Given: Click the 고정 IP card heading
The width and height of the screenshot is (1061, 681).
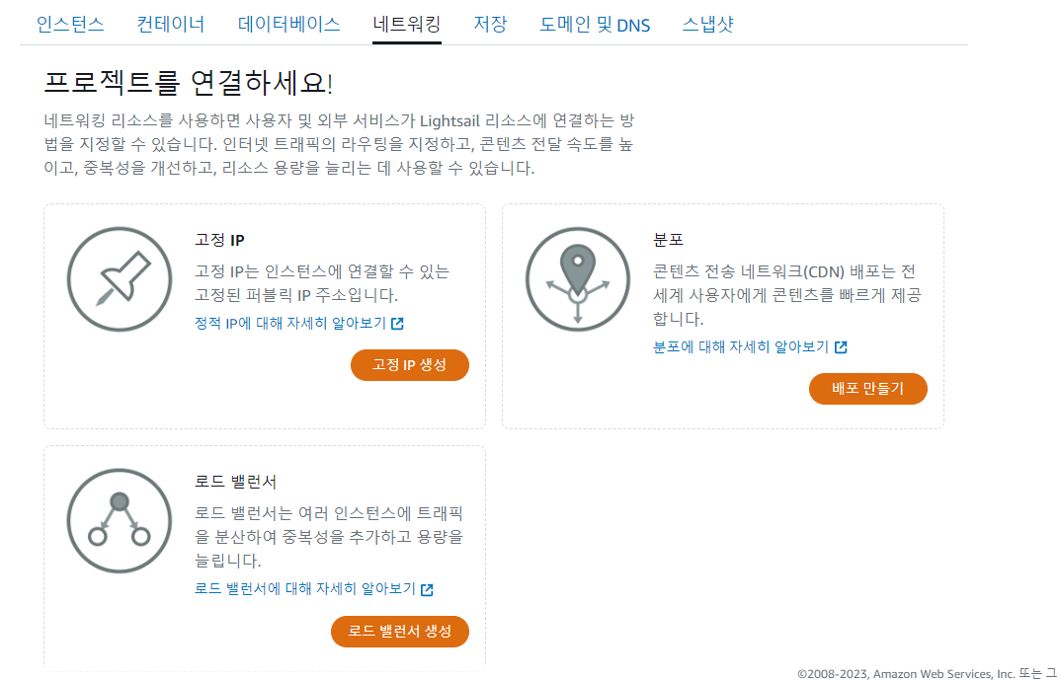Looking at the screenshot, I should [x=220, y=240].
